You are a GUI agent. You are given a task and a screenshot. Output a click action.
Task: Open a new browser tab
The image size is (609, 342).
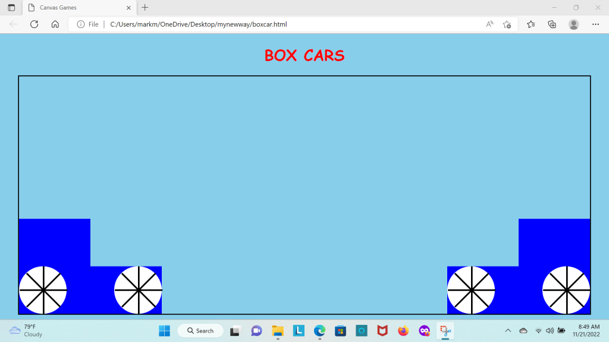[145, 8]
